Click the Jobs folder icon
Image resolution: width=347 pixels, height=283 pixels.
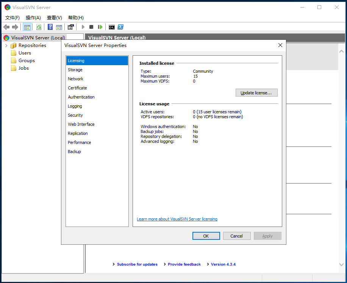pyautogui.click(x=14, y=68)
